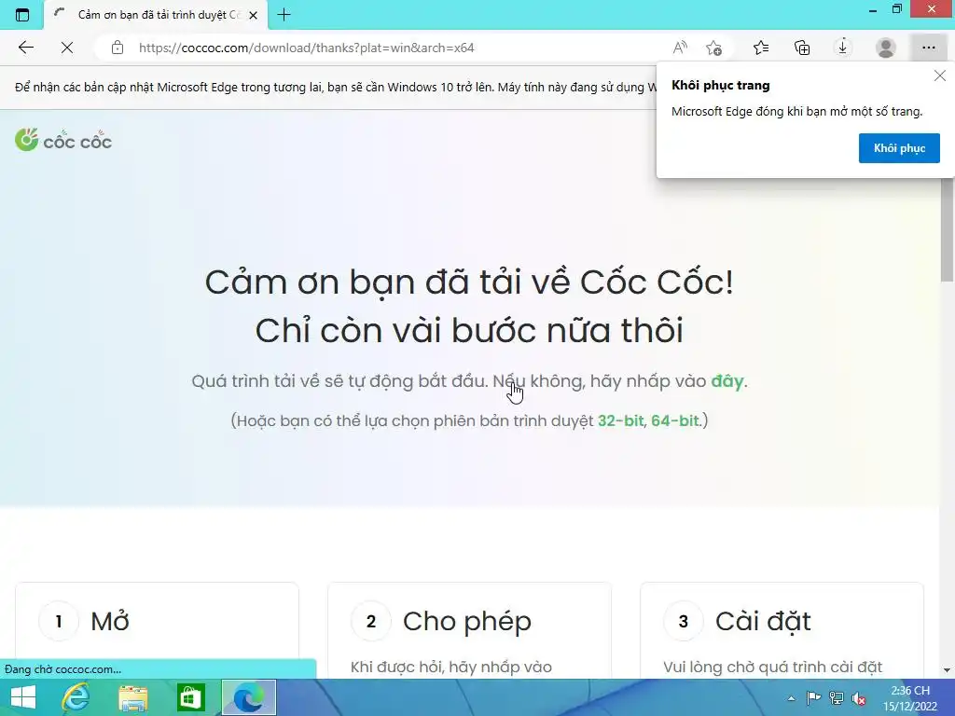Stop loading the page with X button
The image size is (955, 716).
point(67,48)
